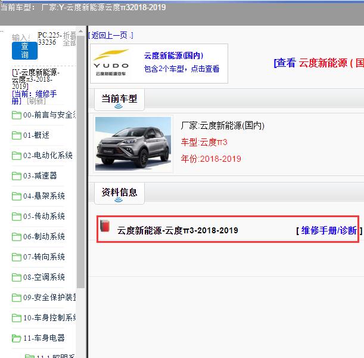The height and width of the screenshot is (358, 364).
Task: Click the 云度π3 car thumbnail image
Action: (x=133, y=144)
